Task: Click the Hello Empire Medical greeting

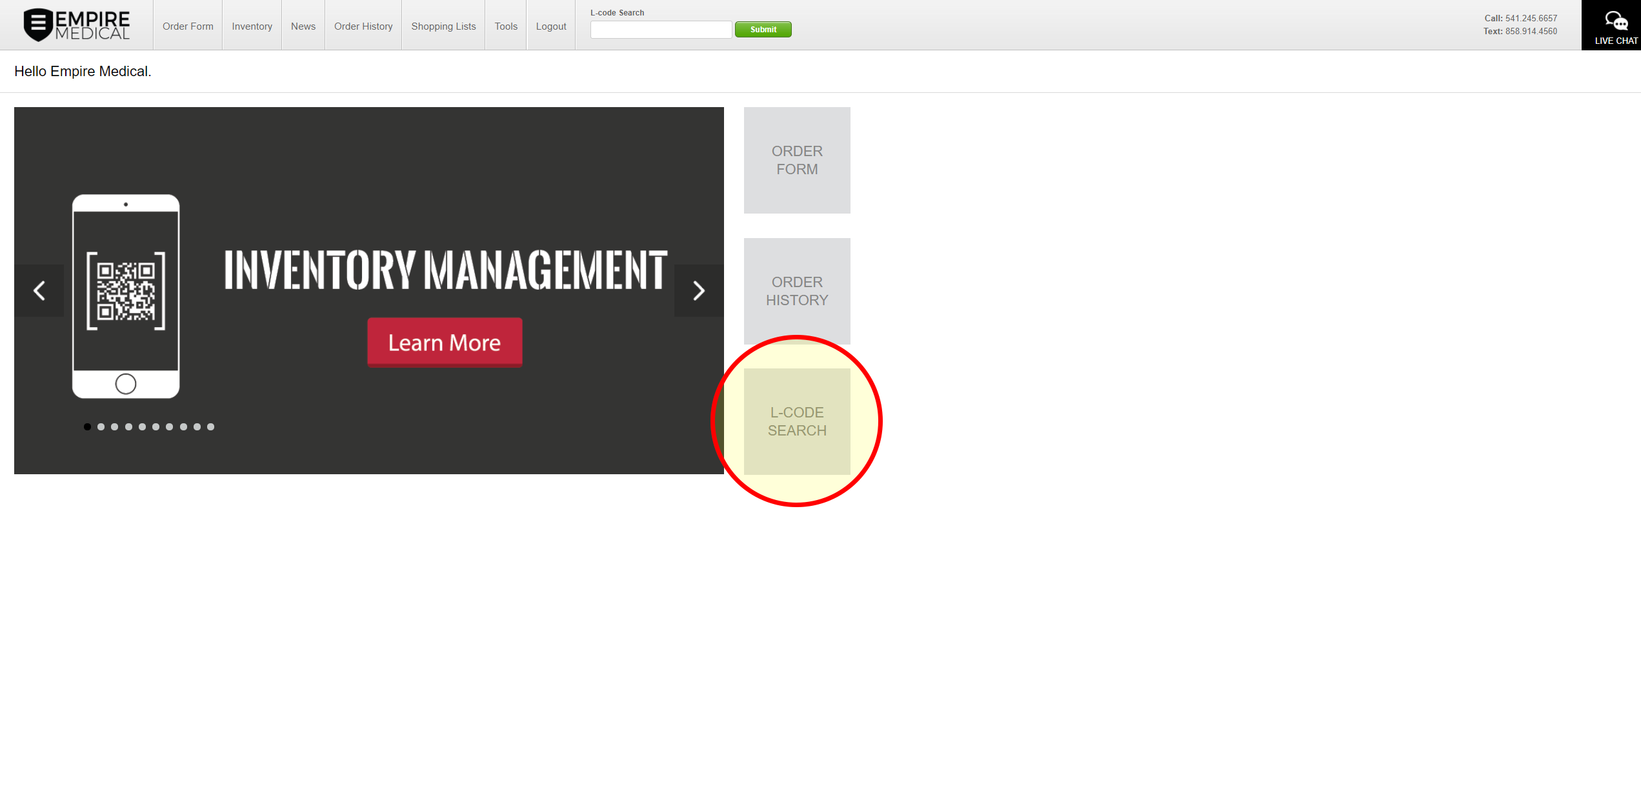Action: click(83, 72)
